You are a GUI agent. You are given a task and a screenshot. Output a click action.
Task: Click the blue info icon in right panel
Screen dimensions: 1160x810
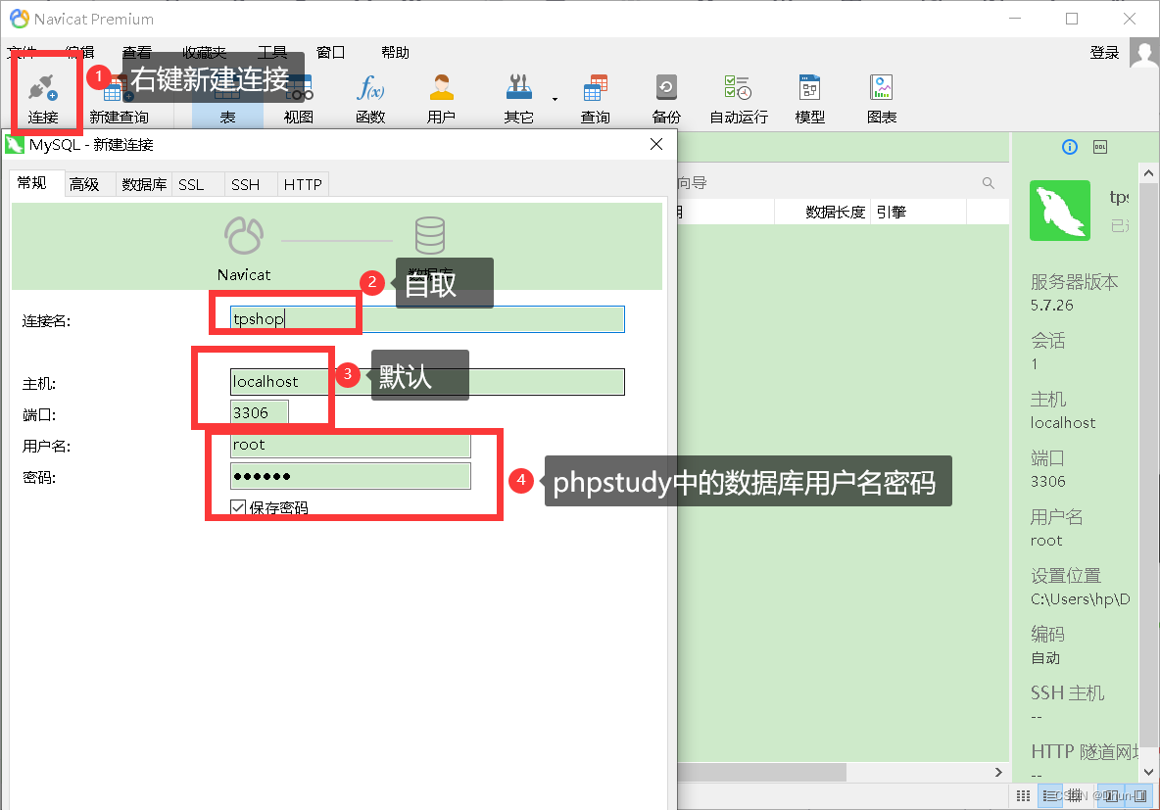[x=1070, y=147]
